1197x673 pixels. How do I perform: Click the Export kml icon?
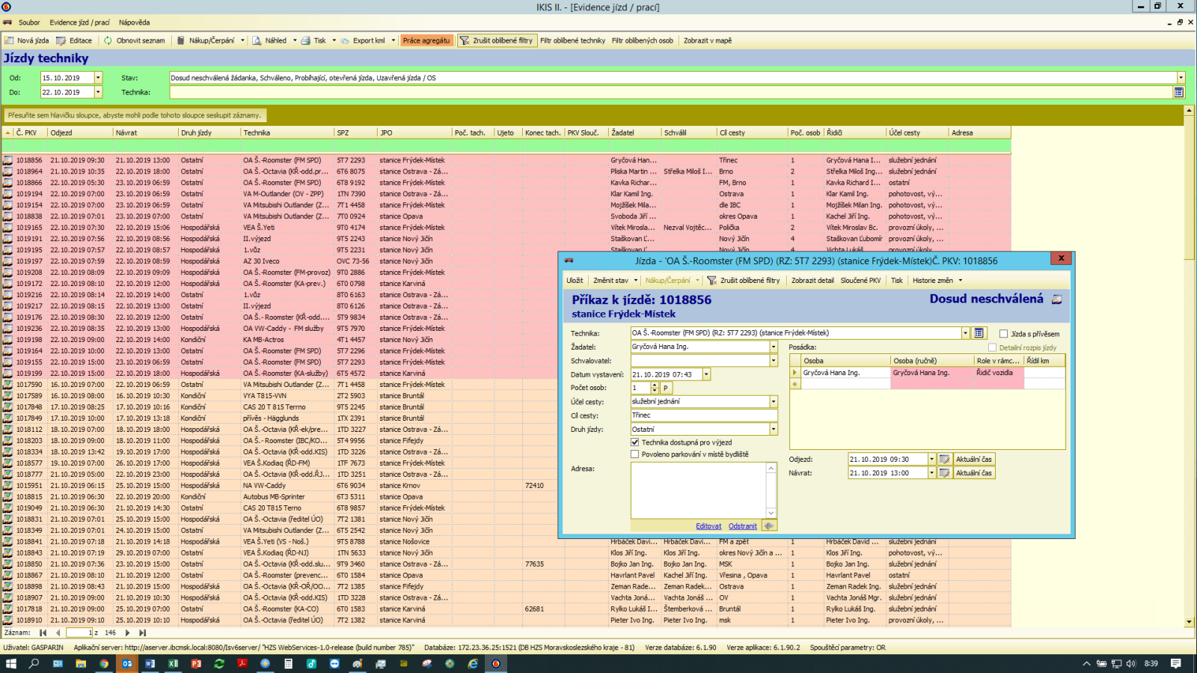coord(345,40)
